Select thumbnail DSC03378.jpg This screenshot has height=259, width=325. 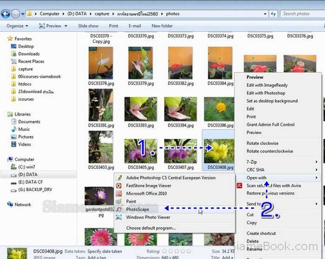pyautogui.click(x=101, y=63)
